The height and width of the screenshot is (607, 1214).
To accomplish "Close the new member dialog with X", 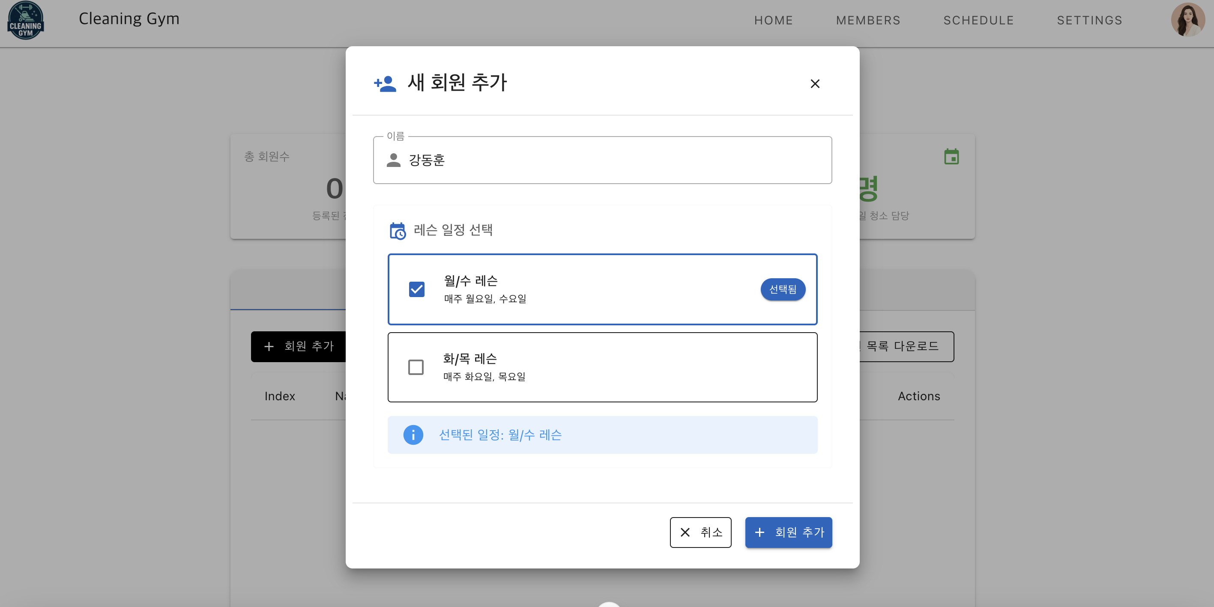I will click(x=814, y=84).
